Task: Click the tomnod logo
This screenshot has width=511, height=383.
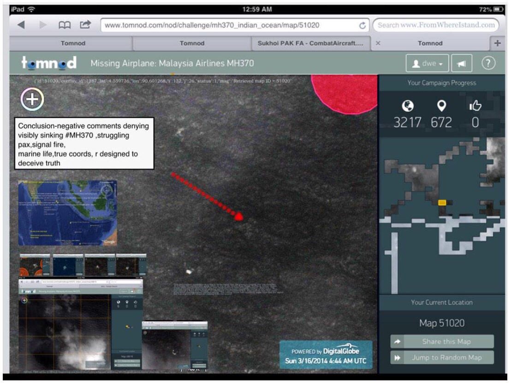Action: 49,63
